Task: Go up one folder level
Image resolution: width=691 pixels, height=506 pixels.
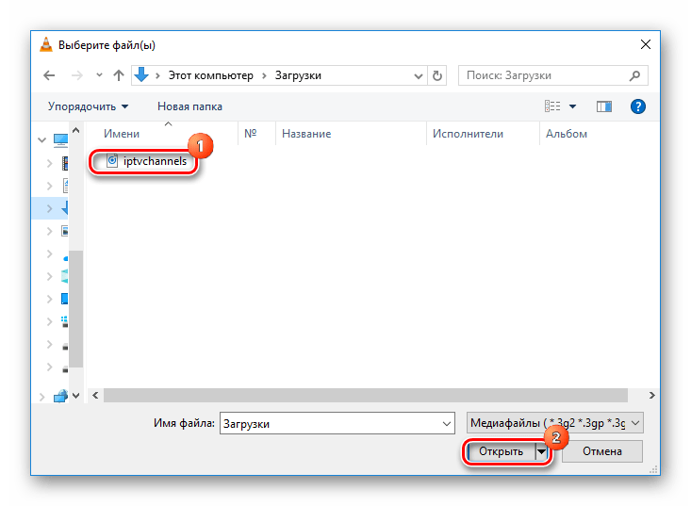Action: (x=118, y=75)
